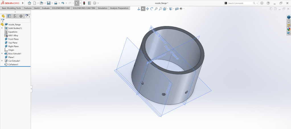
Task: Expand the Boss-Extrude1 feature node
Action: pyautogui.click(x=2, y=53)
